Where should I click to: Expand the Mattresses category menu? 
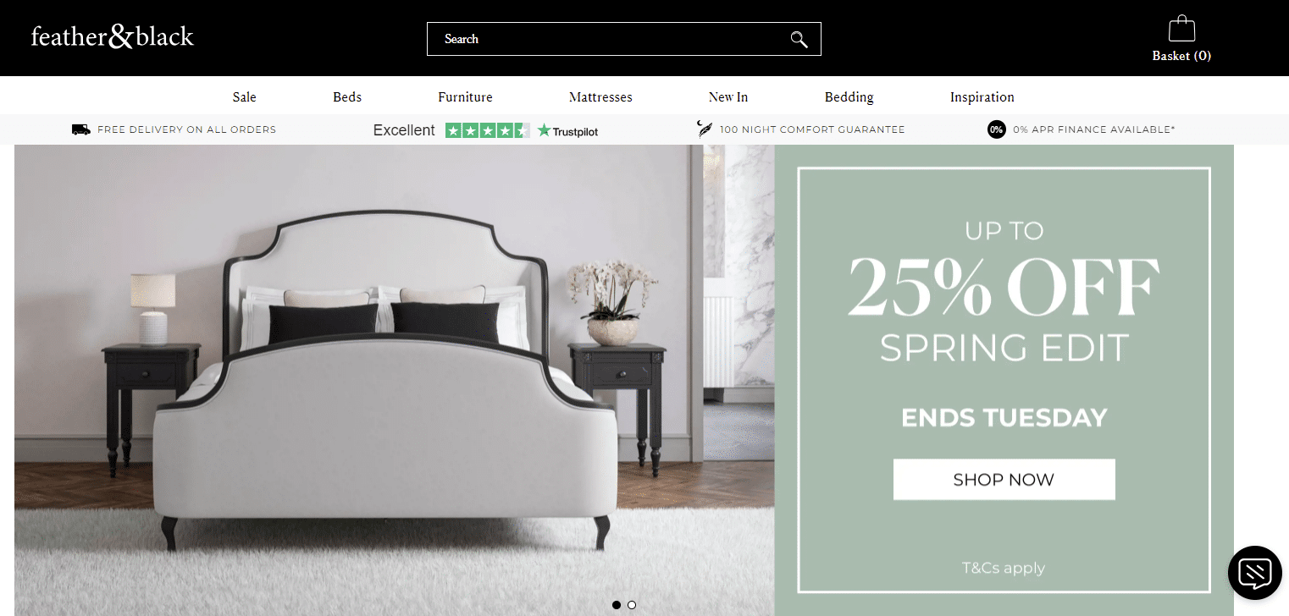pos(600,97)
